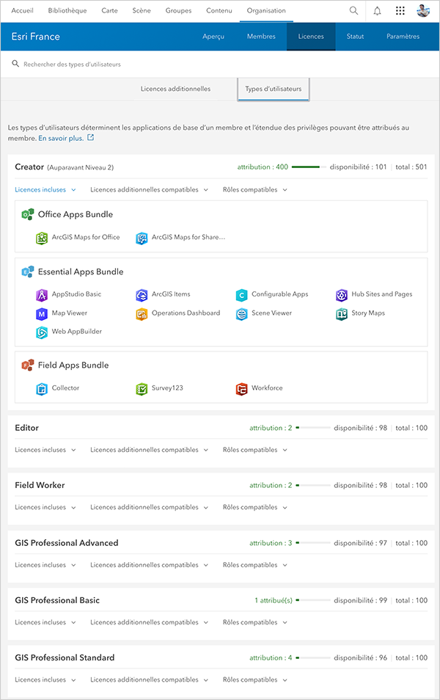This screenshot has height=700, width=440.
Task: Click the Workforce app icon
Action: point(242,388)
